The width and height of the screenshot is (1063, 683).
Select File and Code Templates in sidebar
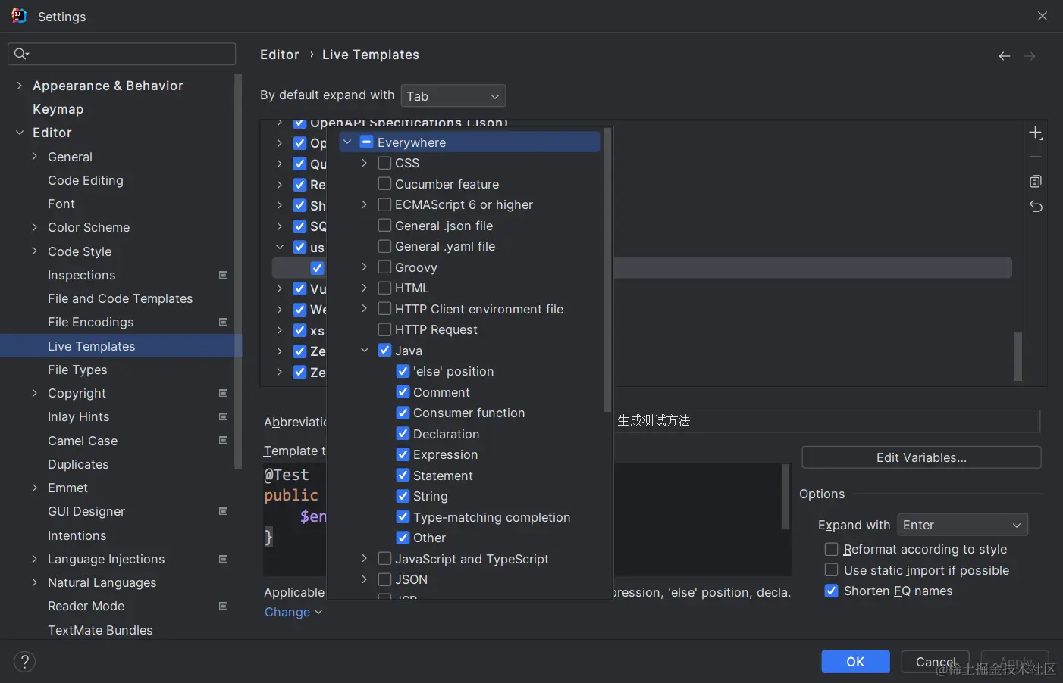120,298
